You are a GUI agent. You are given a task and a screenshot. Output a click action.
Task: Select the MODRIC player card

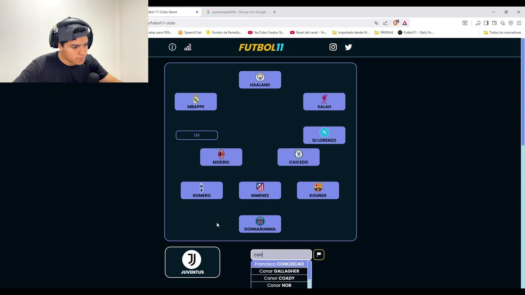[x=221, y=157]
